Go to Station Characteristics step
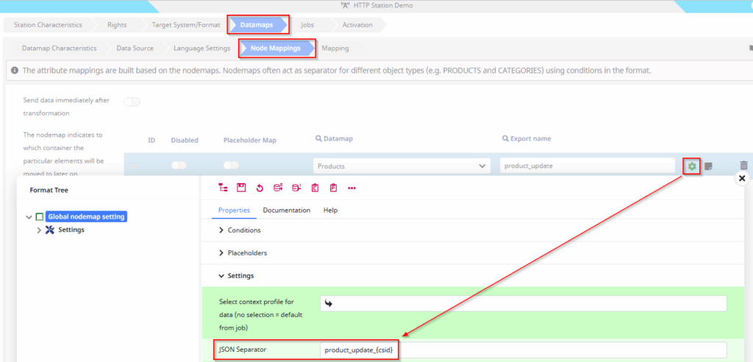 (48, 25)
